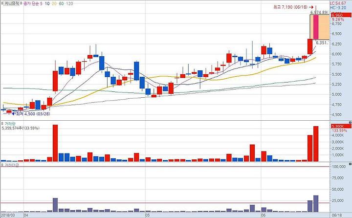Click the 25,000 trading value axis label
The image size is (352, 218).
[x=338, y=200]
